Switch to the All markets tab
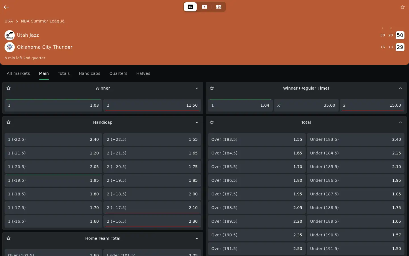The height and width of the screenshot is (256, 409). point(18,73)
